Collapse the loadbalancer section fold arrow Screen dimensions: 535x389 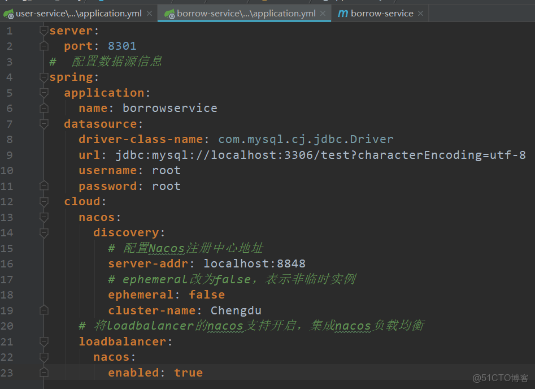pos(44,341)
